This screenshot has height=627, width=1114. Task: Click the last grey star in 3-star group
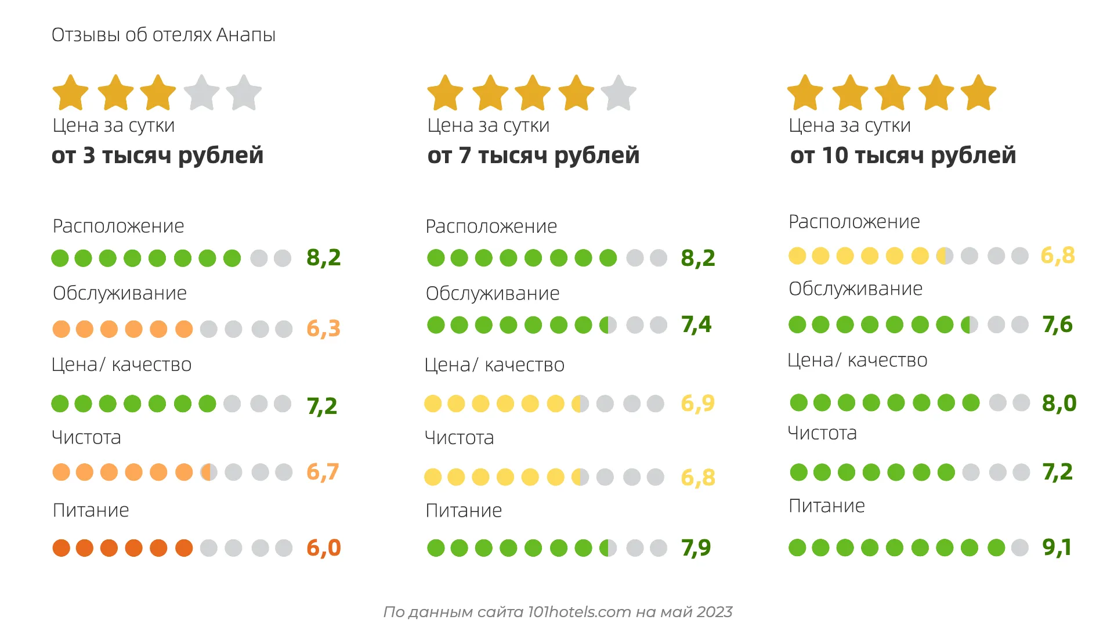[x=244, y=93]
